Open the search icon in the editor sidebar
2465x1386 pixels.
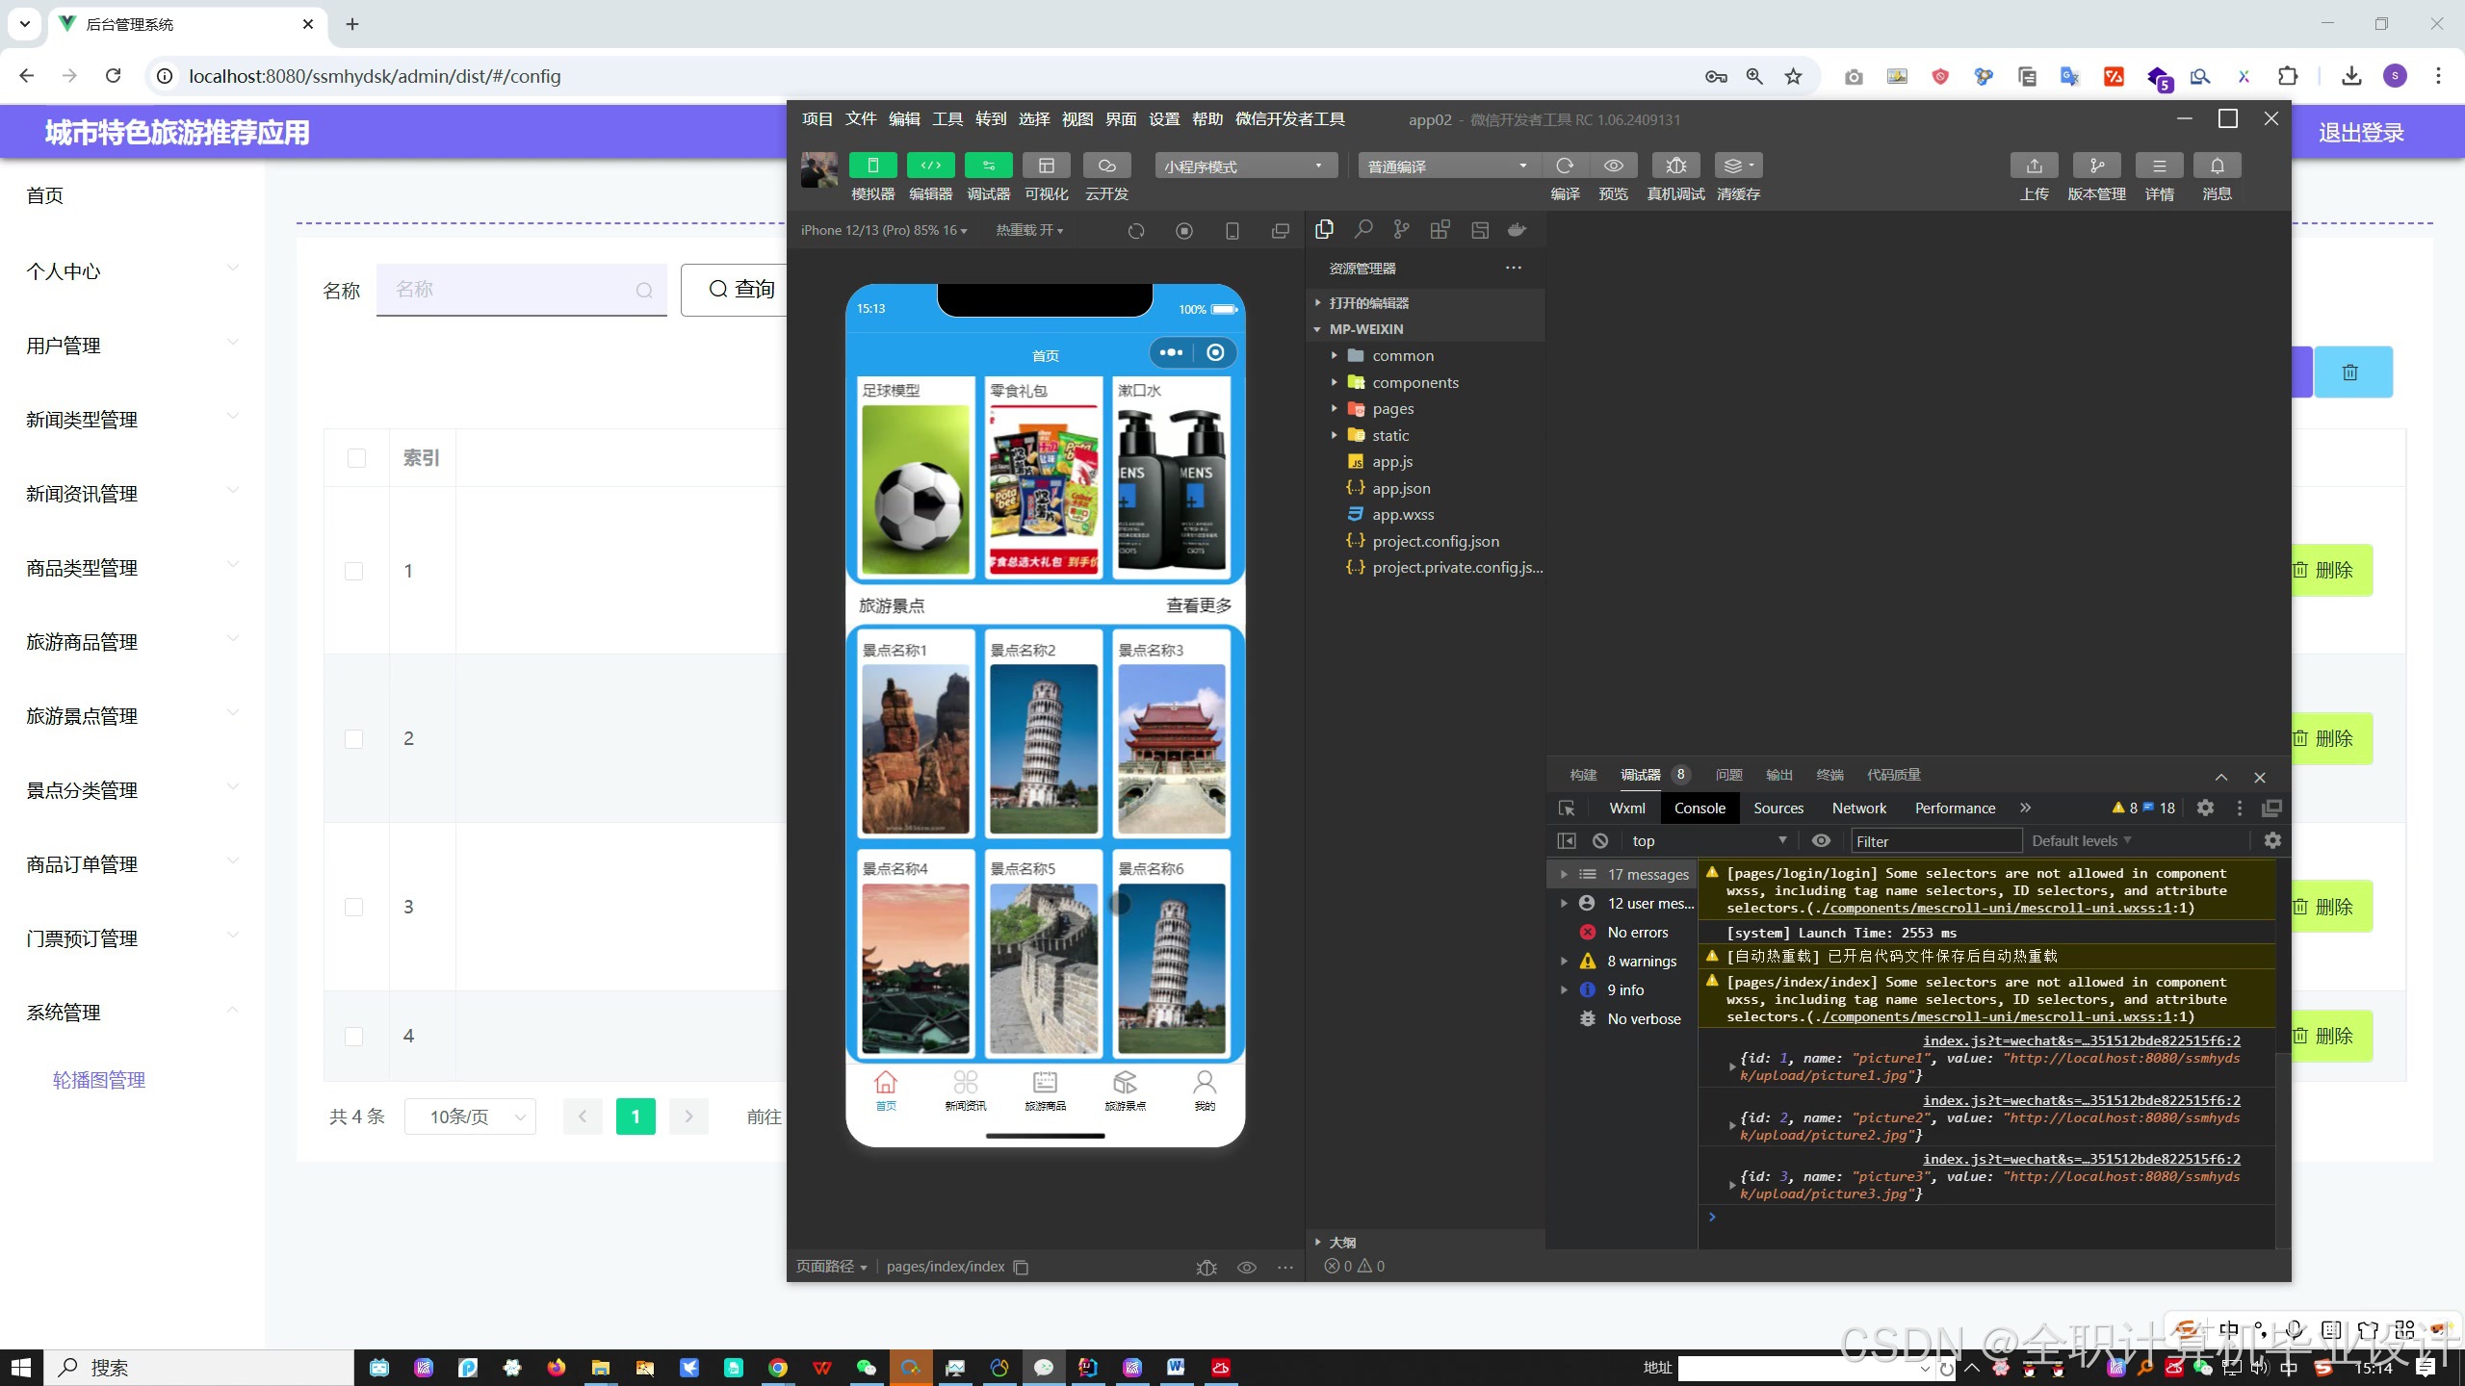pos(1362,230)
